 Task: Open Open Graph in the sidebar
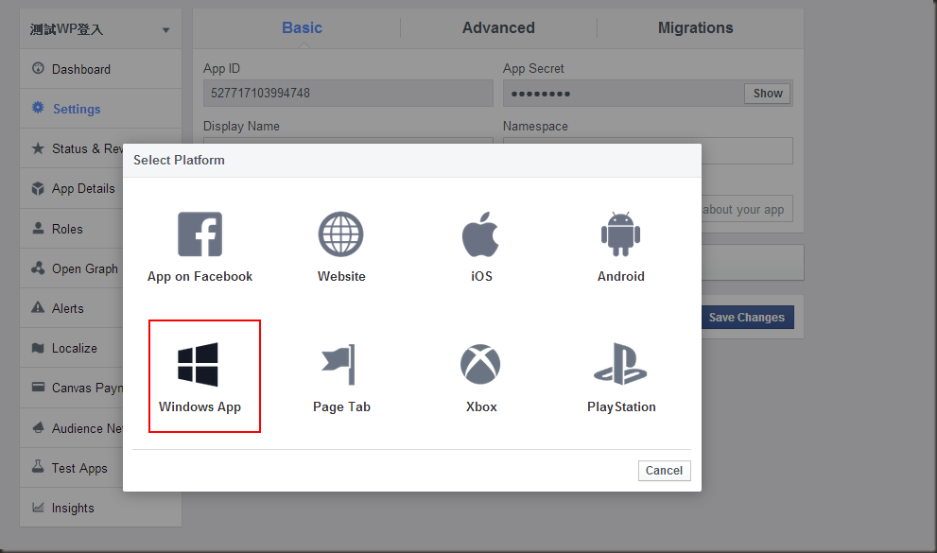point(72,268)
